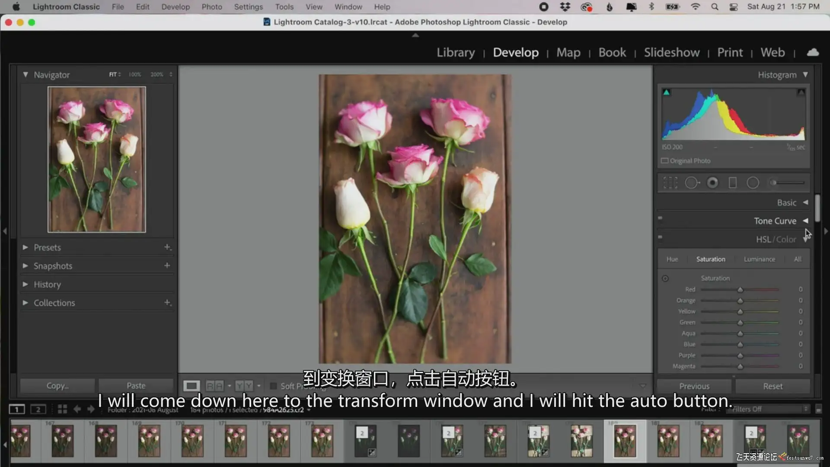
Task: Switch to the Luminance tab in HSL
Action: click(759, 259)
